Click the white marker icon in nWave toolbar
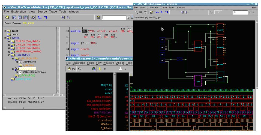Screen dimensions: 261x135 (x=121, y=68)
